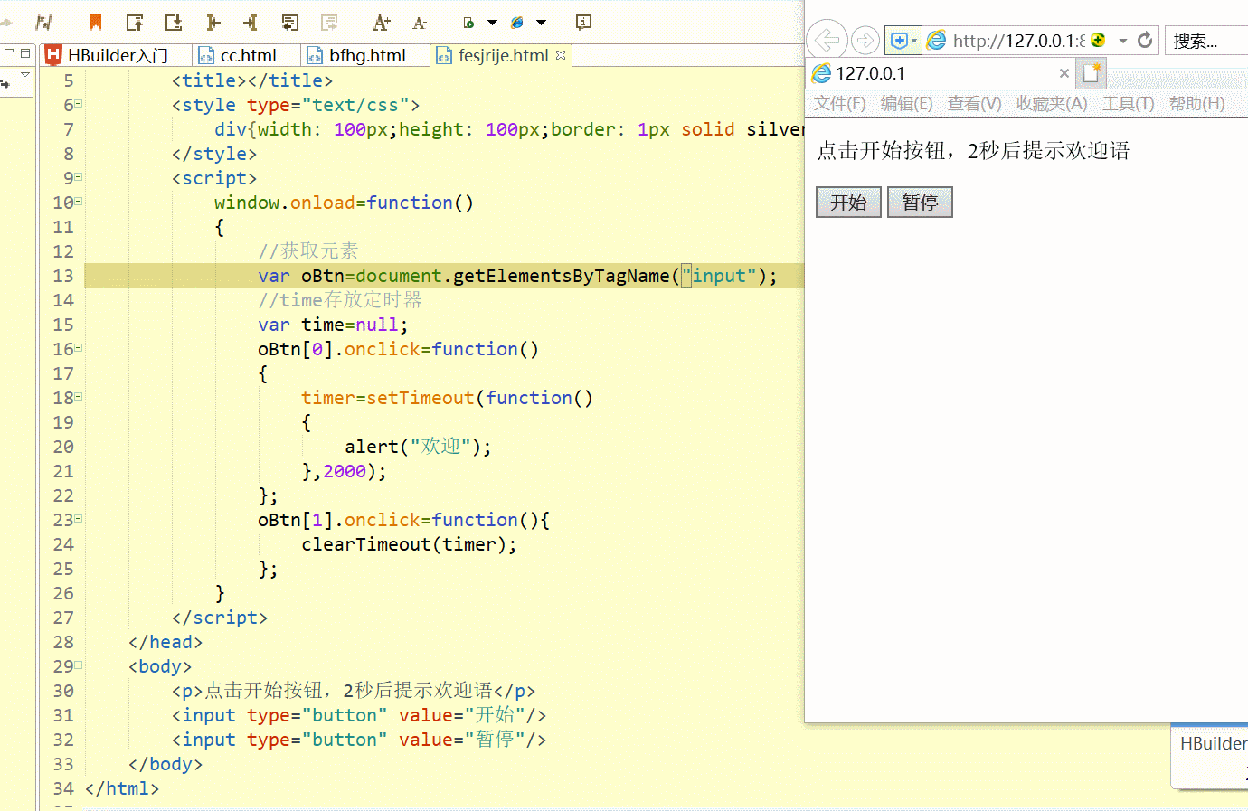Screen dimensions: 1248x811
Task: Click the orange bookmark toolbar icon
Action: click(96, 23)
